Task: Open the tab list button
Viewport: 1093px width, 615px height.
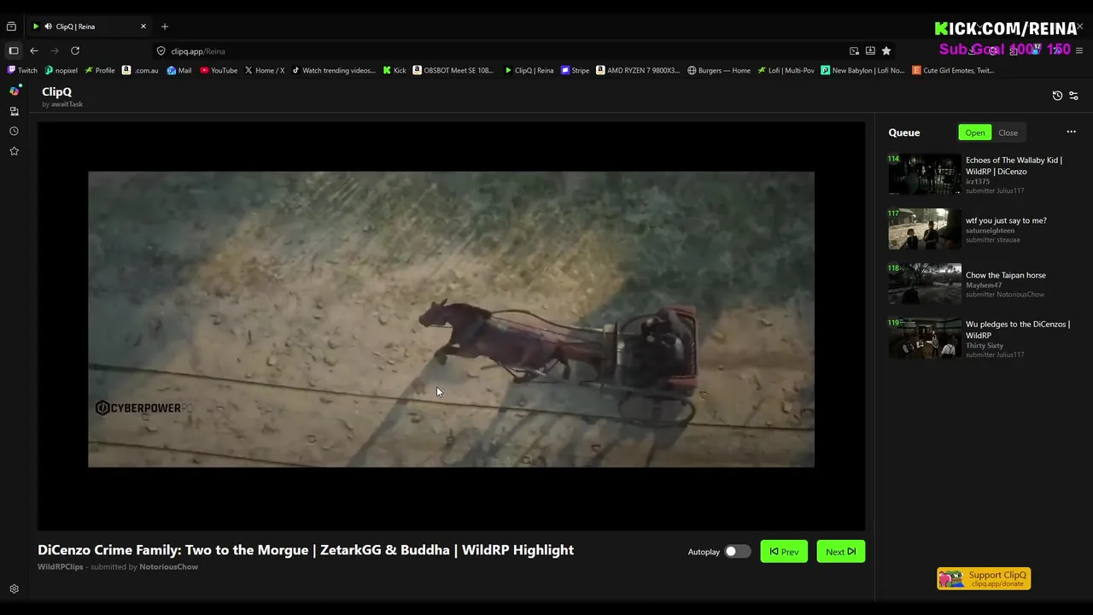Action: click(11, 26)
